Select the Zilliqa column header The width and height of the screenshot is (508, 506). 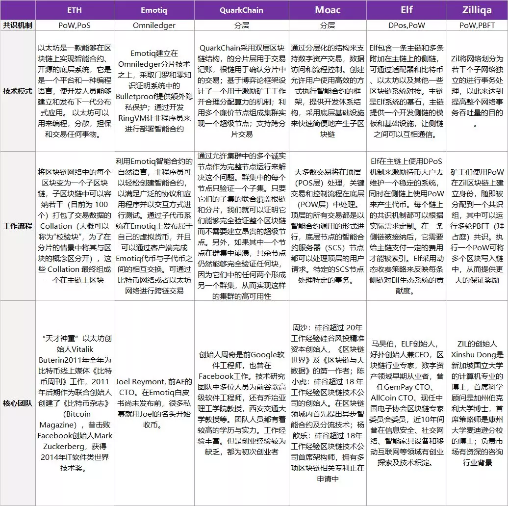coord(477,10)
